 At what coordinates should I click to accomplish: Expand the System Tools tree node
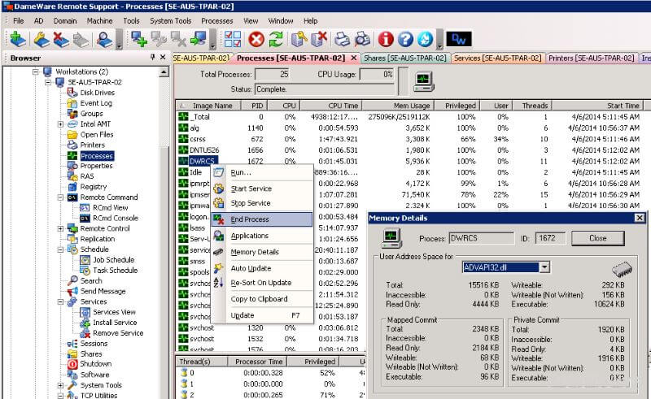pyautogui.click(x=60, y=385)
